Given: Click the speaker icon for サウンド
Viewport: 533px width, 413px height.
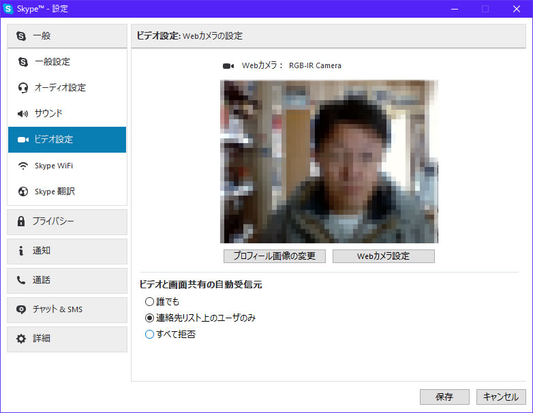Looking at the screenshot, I should pos(22,114).
